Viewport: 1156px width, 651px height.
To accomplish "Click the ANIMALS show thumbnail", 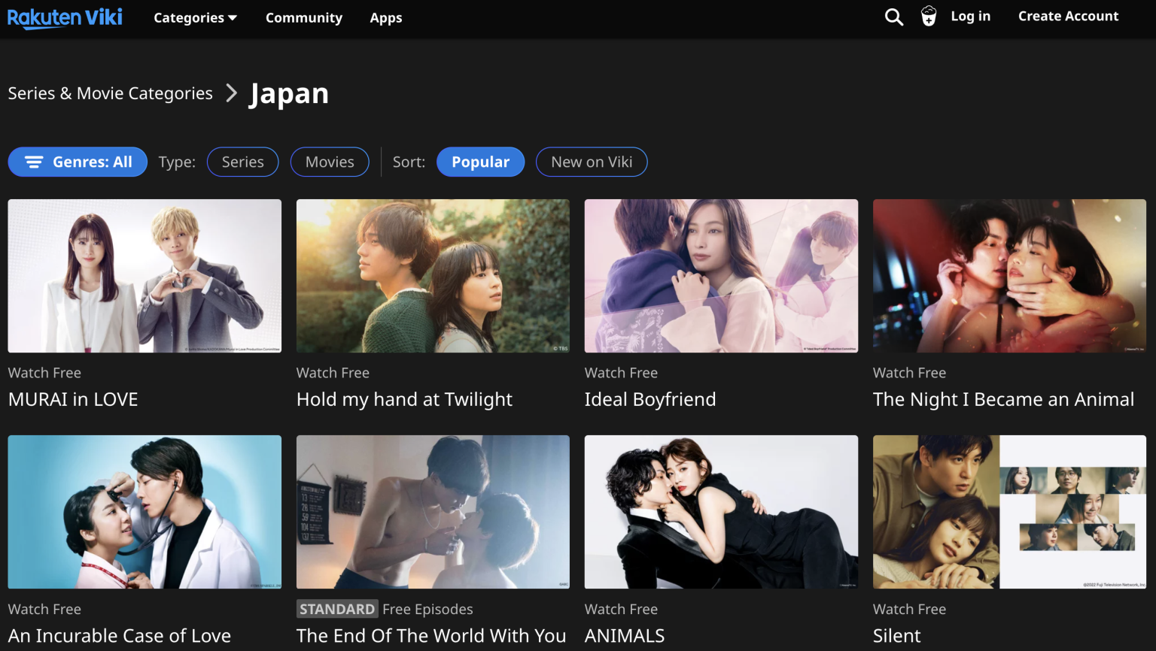I will 720,512.
